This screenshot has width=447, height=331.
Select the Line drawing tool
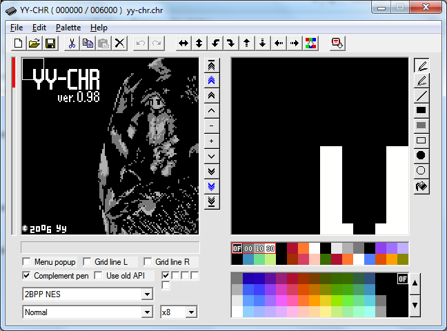click(x=421, y=95)
